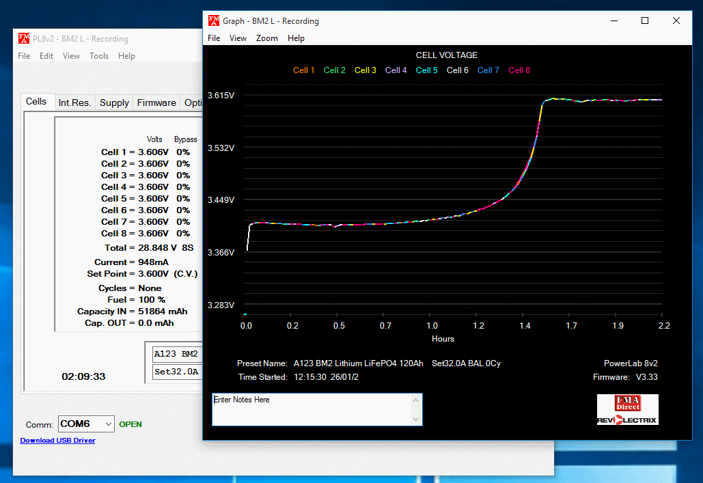Viewport: 703px width, 483px height.
Task: Click the Download USB Driver link
Action: pyautogui.click(x=58, y=441)
